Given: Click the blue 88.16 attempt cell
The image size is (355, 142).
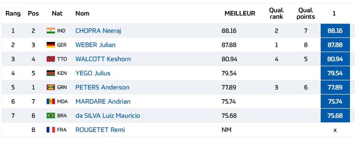Looking at the screenshot, I should (335, 31).
